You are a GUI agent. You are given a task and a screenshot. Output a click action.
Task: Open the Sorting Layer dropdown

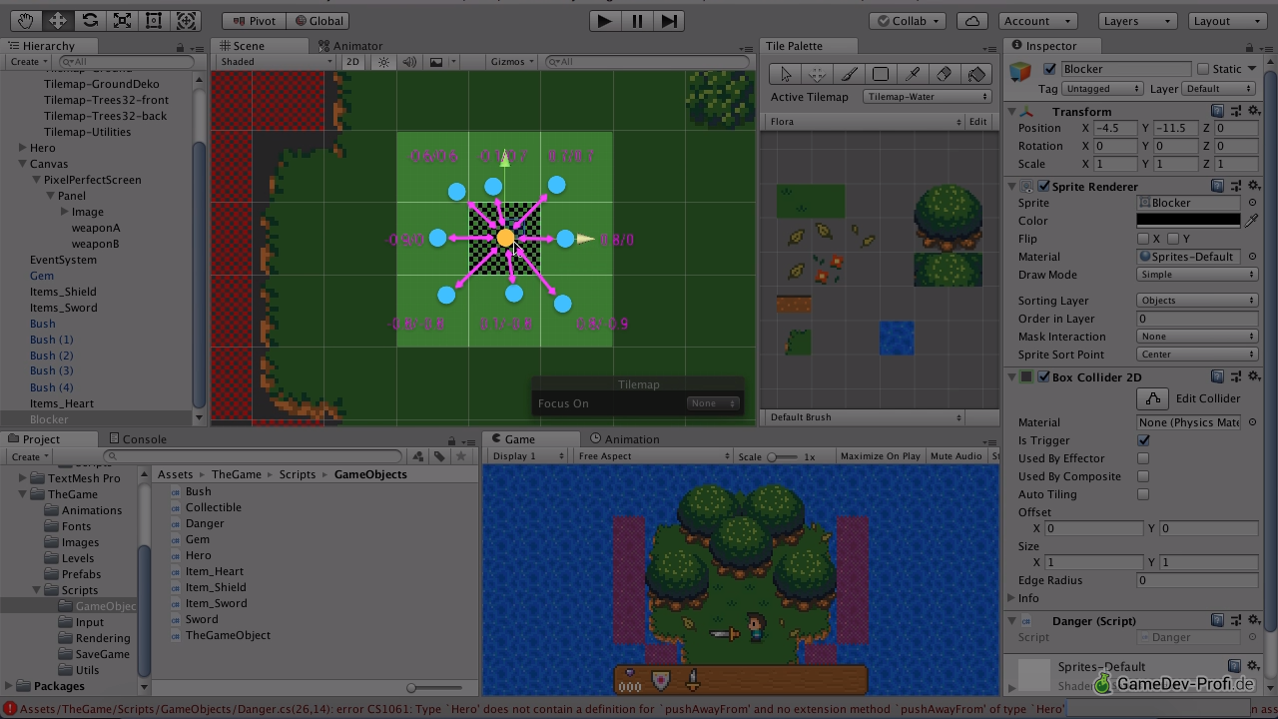[1196, 301]
